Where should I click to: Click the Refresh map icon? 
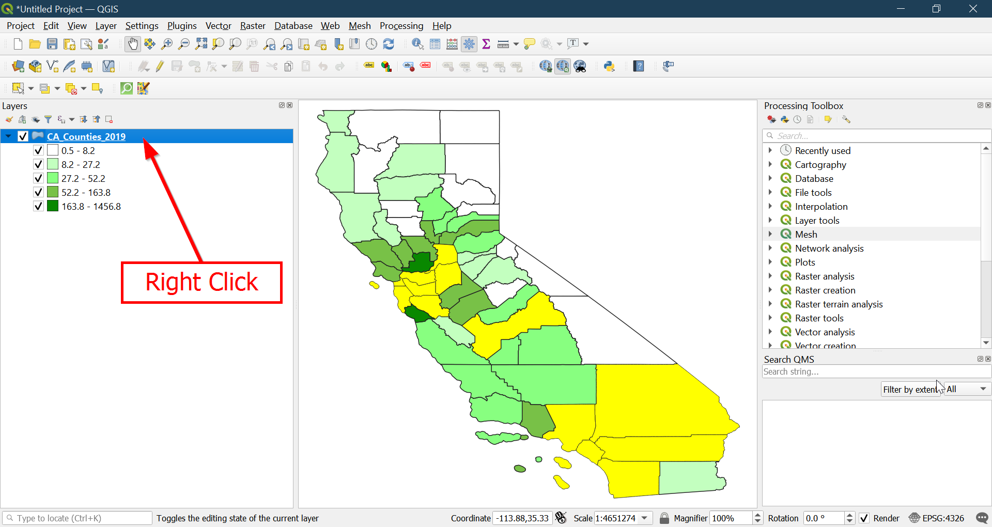coord(389,44)
